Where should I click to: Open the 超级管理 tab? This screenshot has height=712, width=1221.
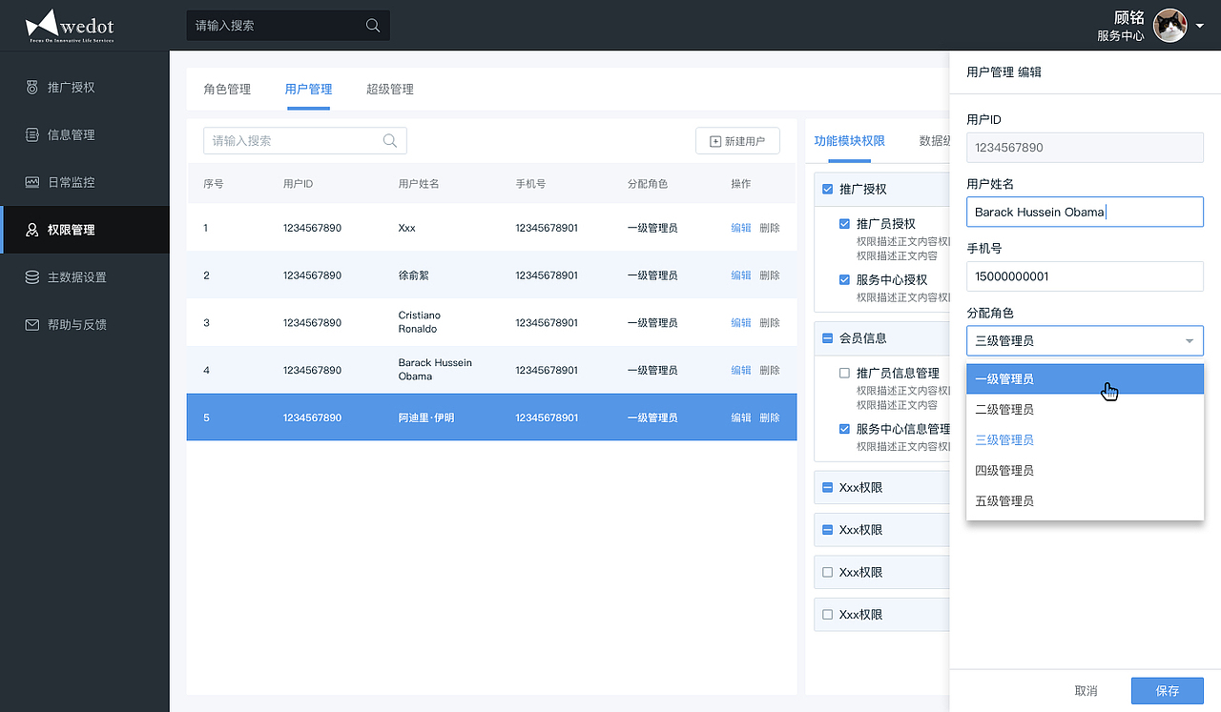point(390,89)
